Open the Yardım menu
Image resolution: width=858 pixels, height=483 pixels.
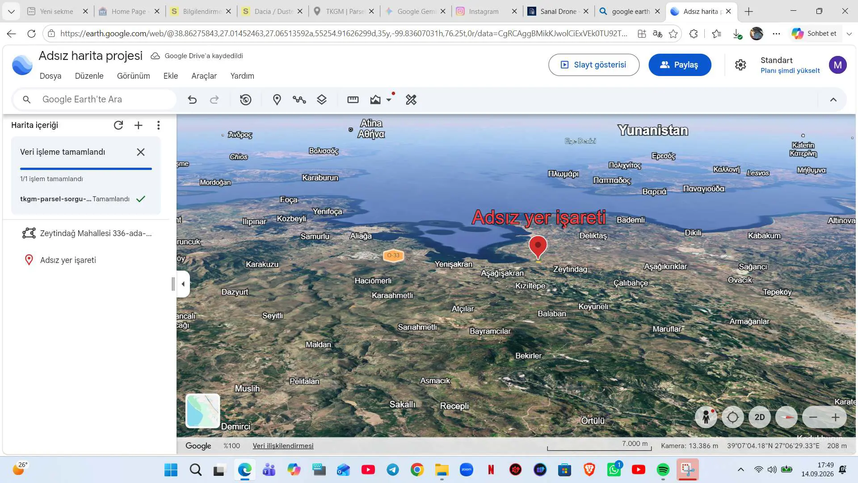click(x=242, y=76)
